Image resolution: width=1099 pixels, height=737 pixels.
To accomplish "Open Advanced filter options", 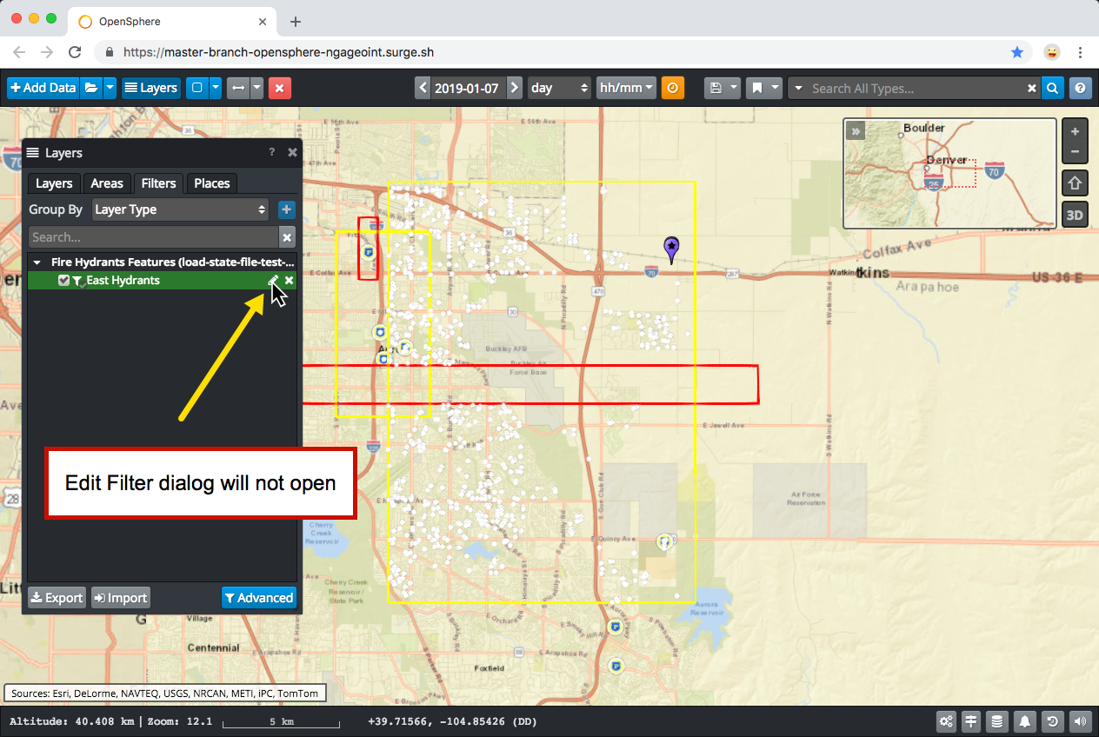I will 259,597.
